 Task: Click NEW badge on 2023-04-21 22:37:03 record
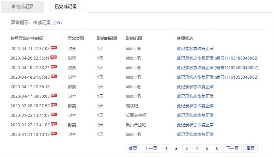coord(54,48)
